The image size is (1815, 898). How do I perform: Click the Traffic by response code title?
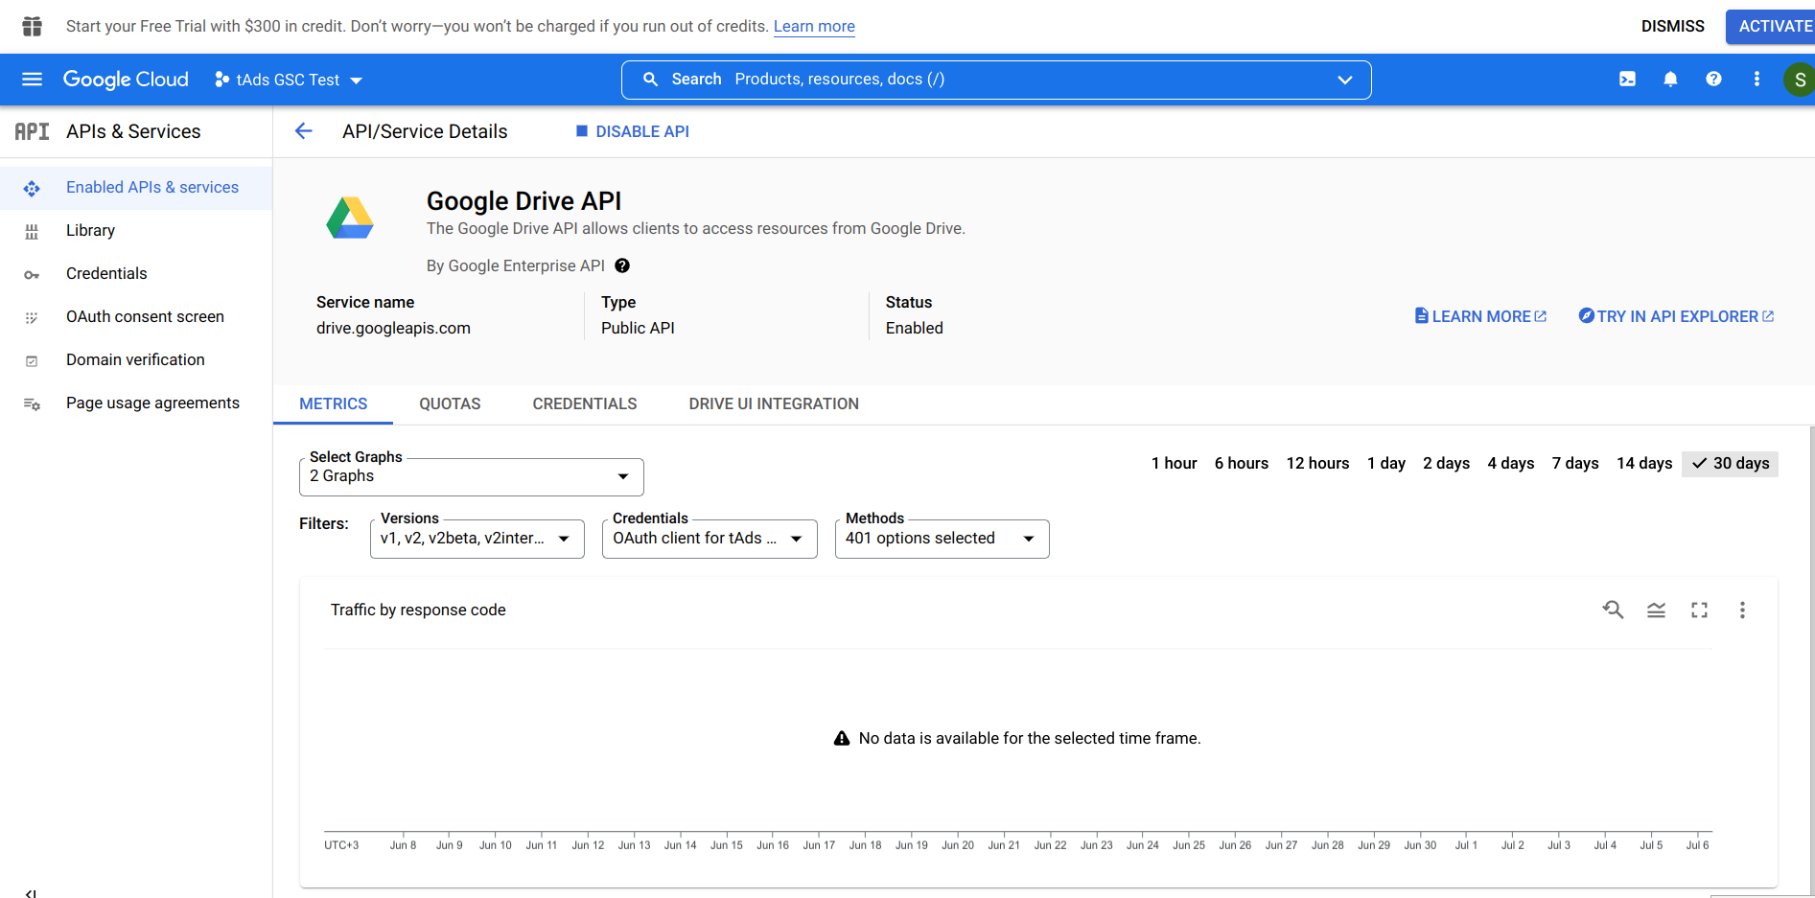(418, 610)
